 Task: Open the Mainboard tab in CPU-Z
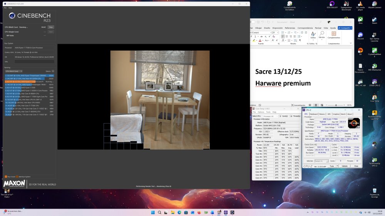click(x=313, y=114)
